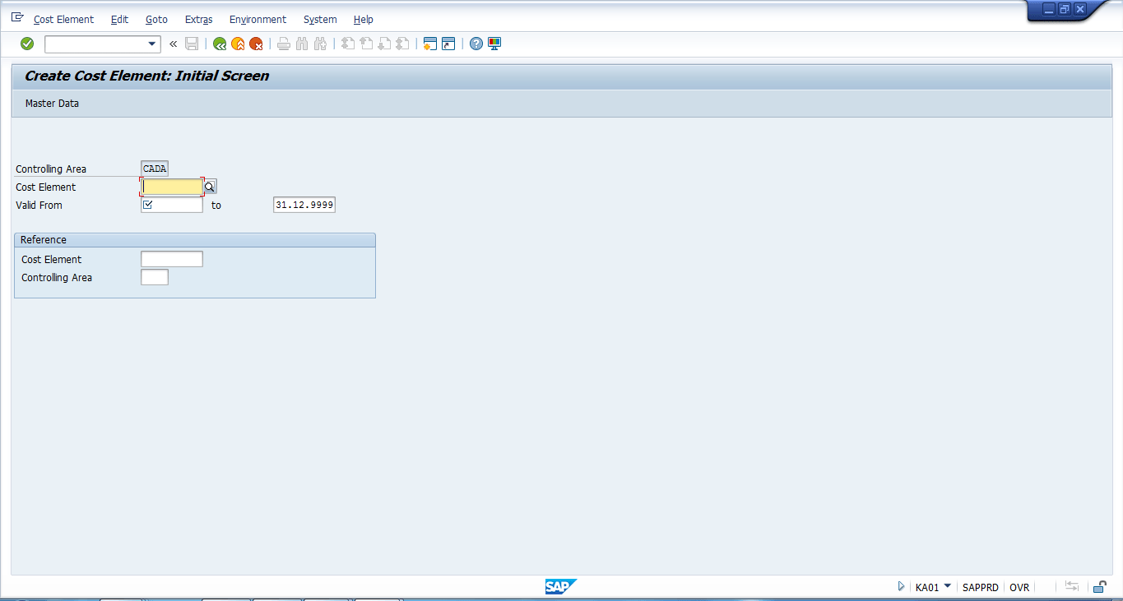The height and width of the screenshot is (601, 1123).
Task: Click the Find Next binoculars-plus icon
Action: click(x=320, y=44)
